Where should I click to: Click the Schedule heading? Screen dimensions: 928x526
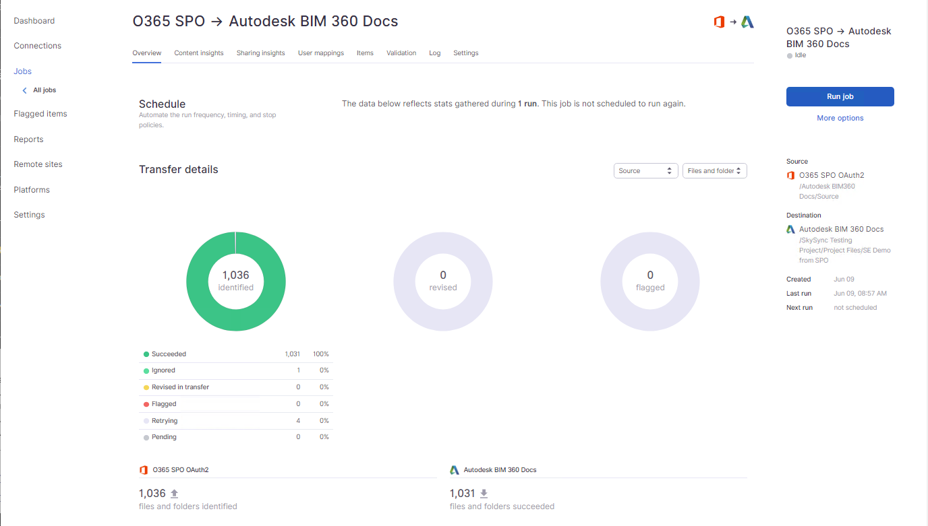[x=162, y=104]
